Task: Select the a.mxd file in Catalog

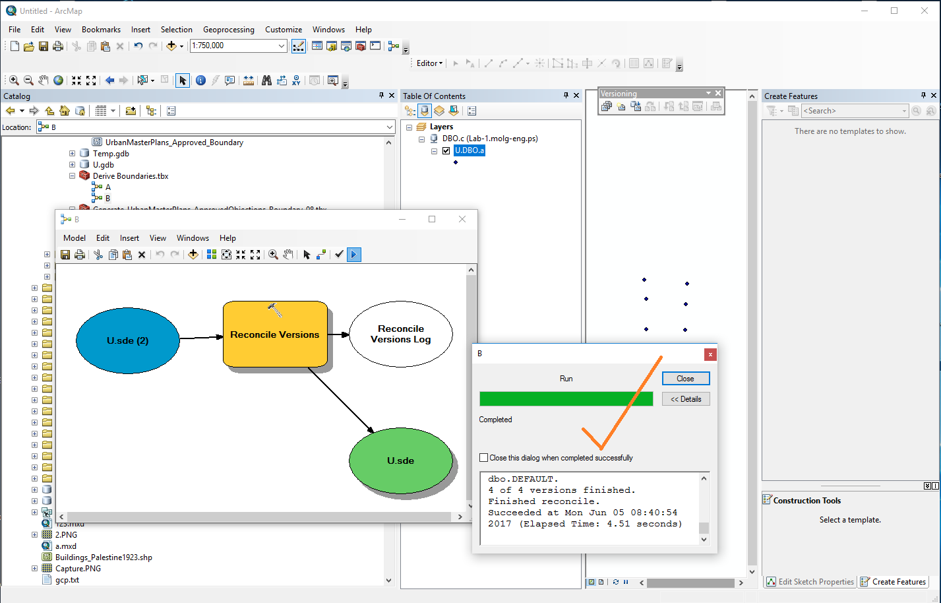Action: [x=66, y=546]
